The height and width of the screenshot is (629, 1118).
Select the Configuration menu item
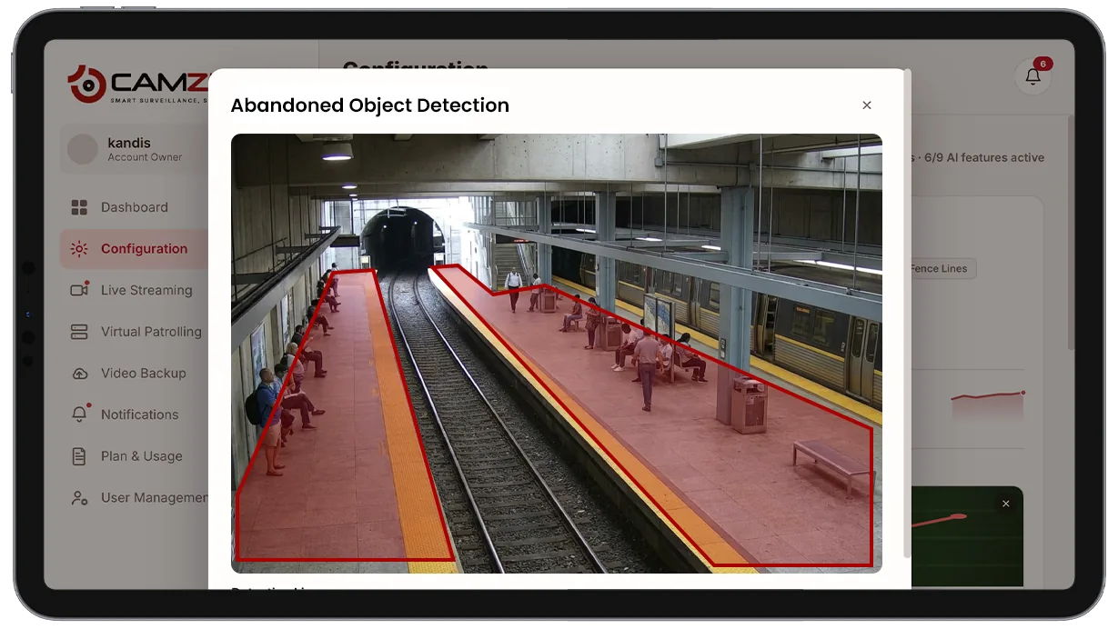(135, 249)
